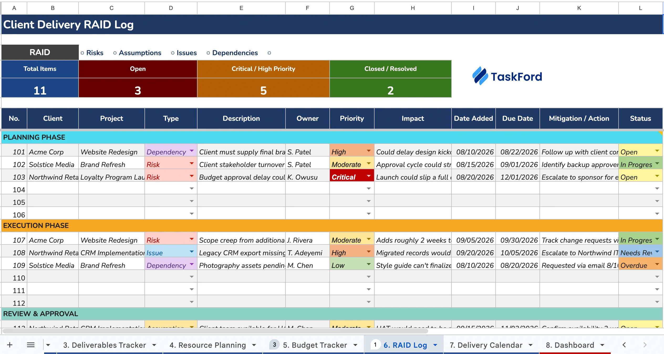
Task: Open Priority dropdown for row 109 Low
Action: pos(369,264)
